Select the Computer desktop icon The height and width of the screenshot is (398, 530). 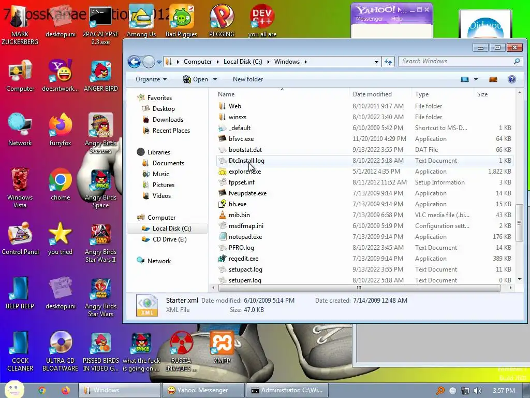tap(20, 76)
